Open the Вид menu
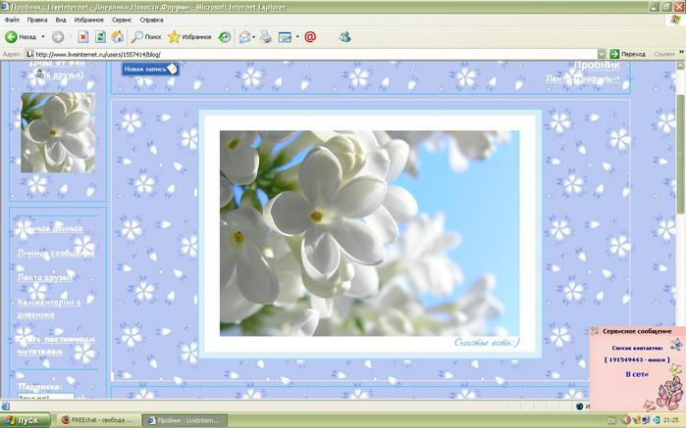686x428 pixels. click(61, 21)
